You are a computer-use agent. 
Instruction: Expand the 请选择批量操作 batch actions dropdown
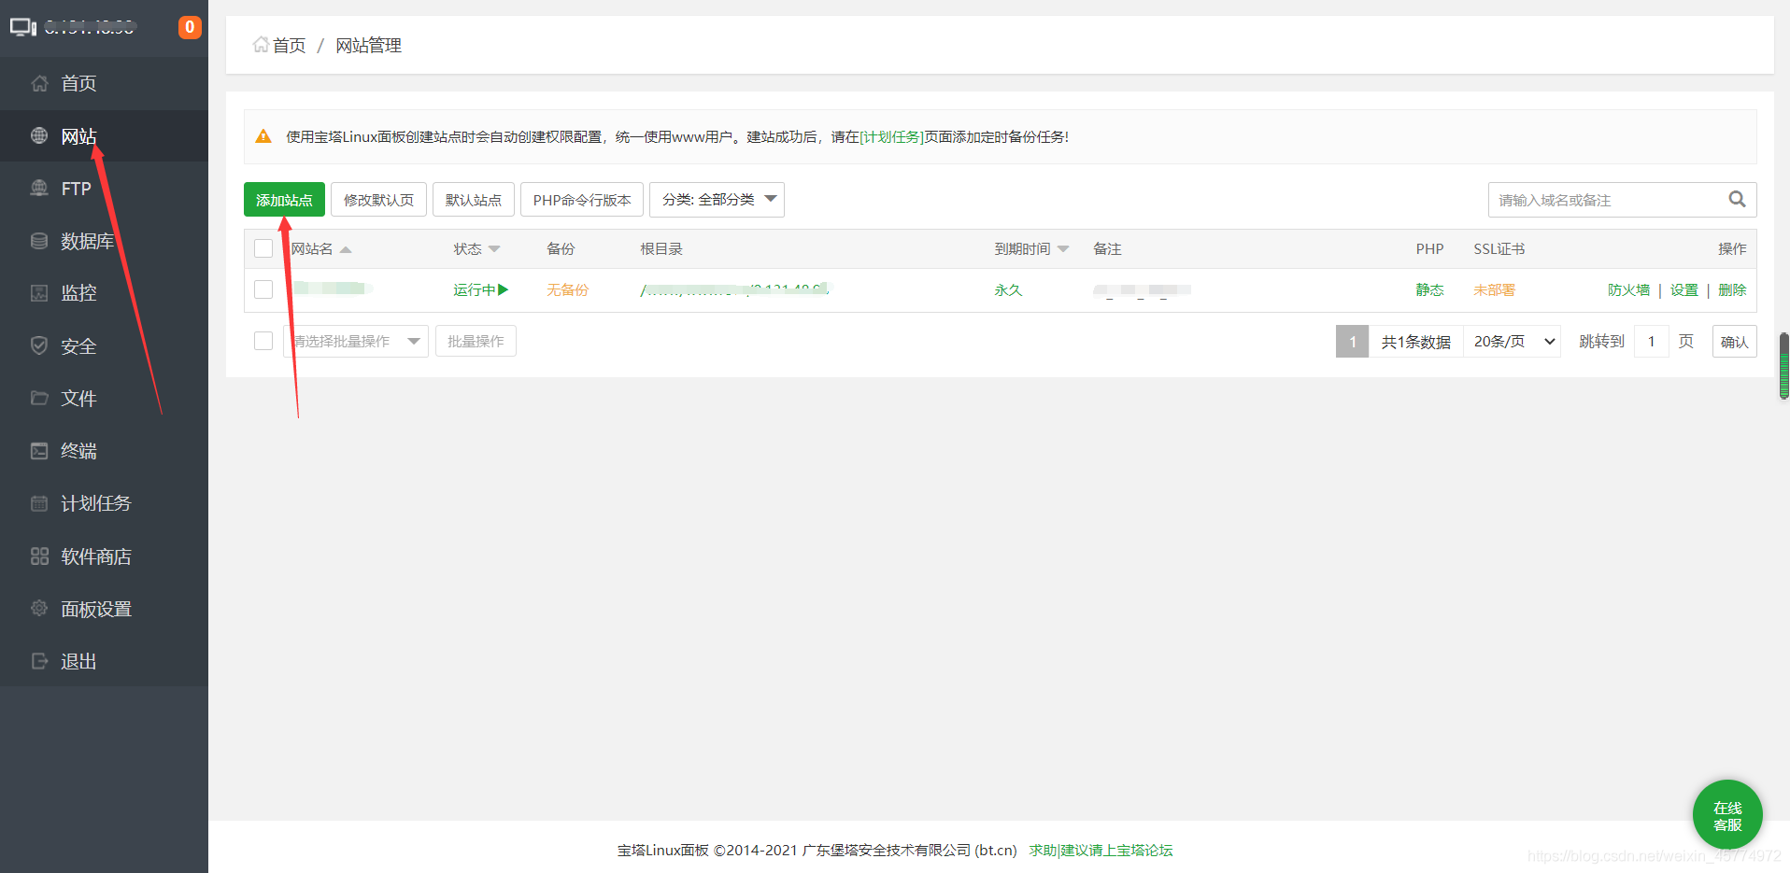click(354, 341)
